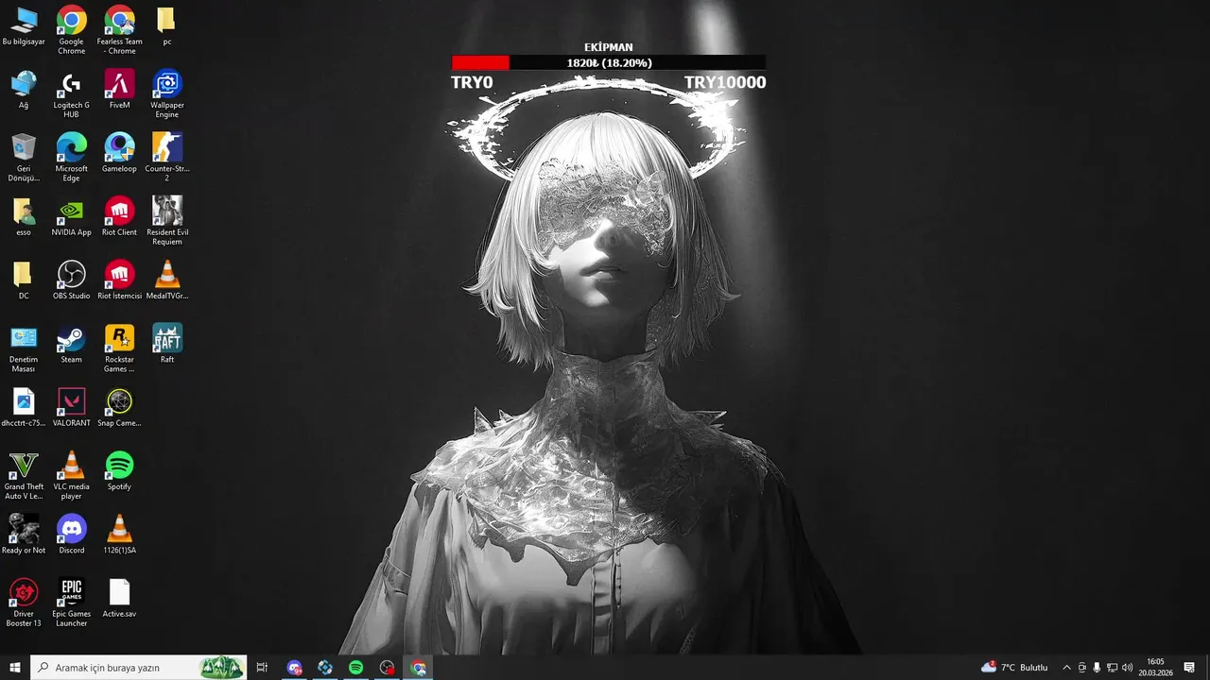The height and width of the screenshot is (680, 1210).
Task: Open the Windows Start menu
Action: click(x=15, y=668)
